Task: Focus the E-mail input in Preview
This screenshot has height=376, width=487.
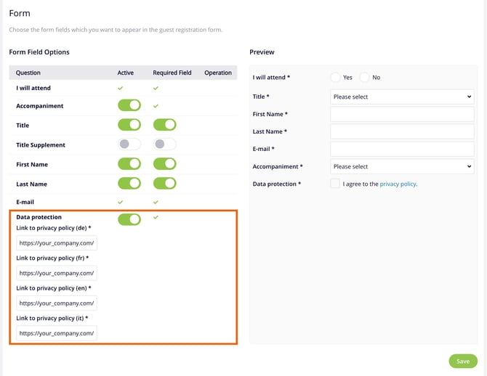Action: pyautogui.click(x=401, y=149)
